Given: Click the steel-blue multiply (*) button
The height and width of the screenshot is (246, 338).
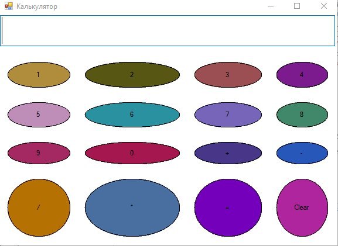Looking at the screenshot, I should click(132, 207).
